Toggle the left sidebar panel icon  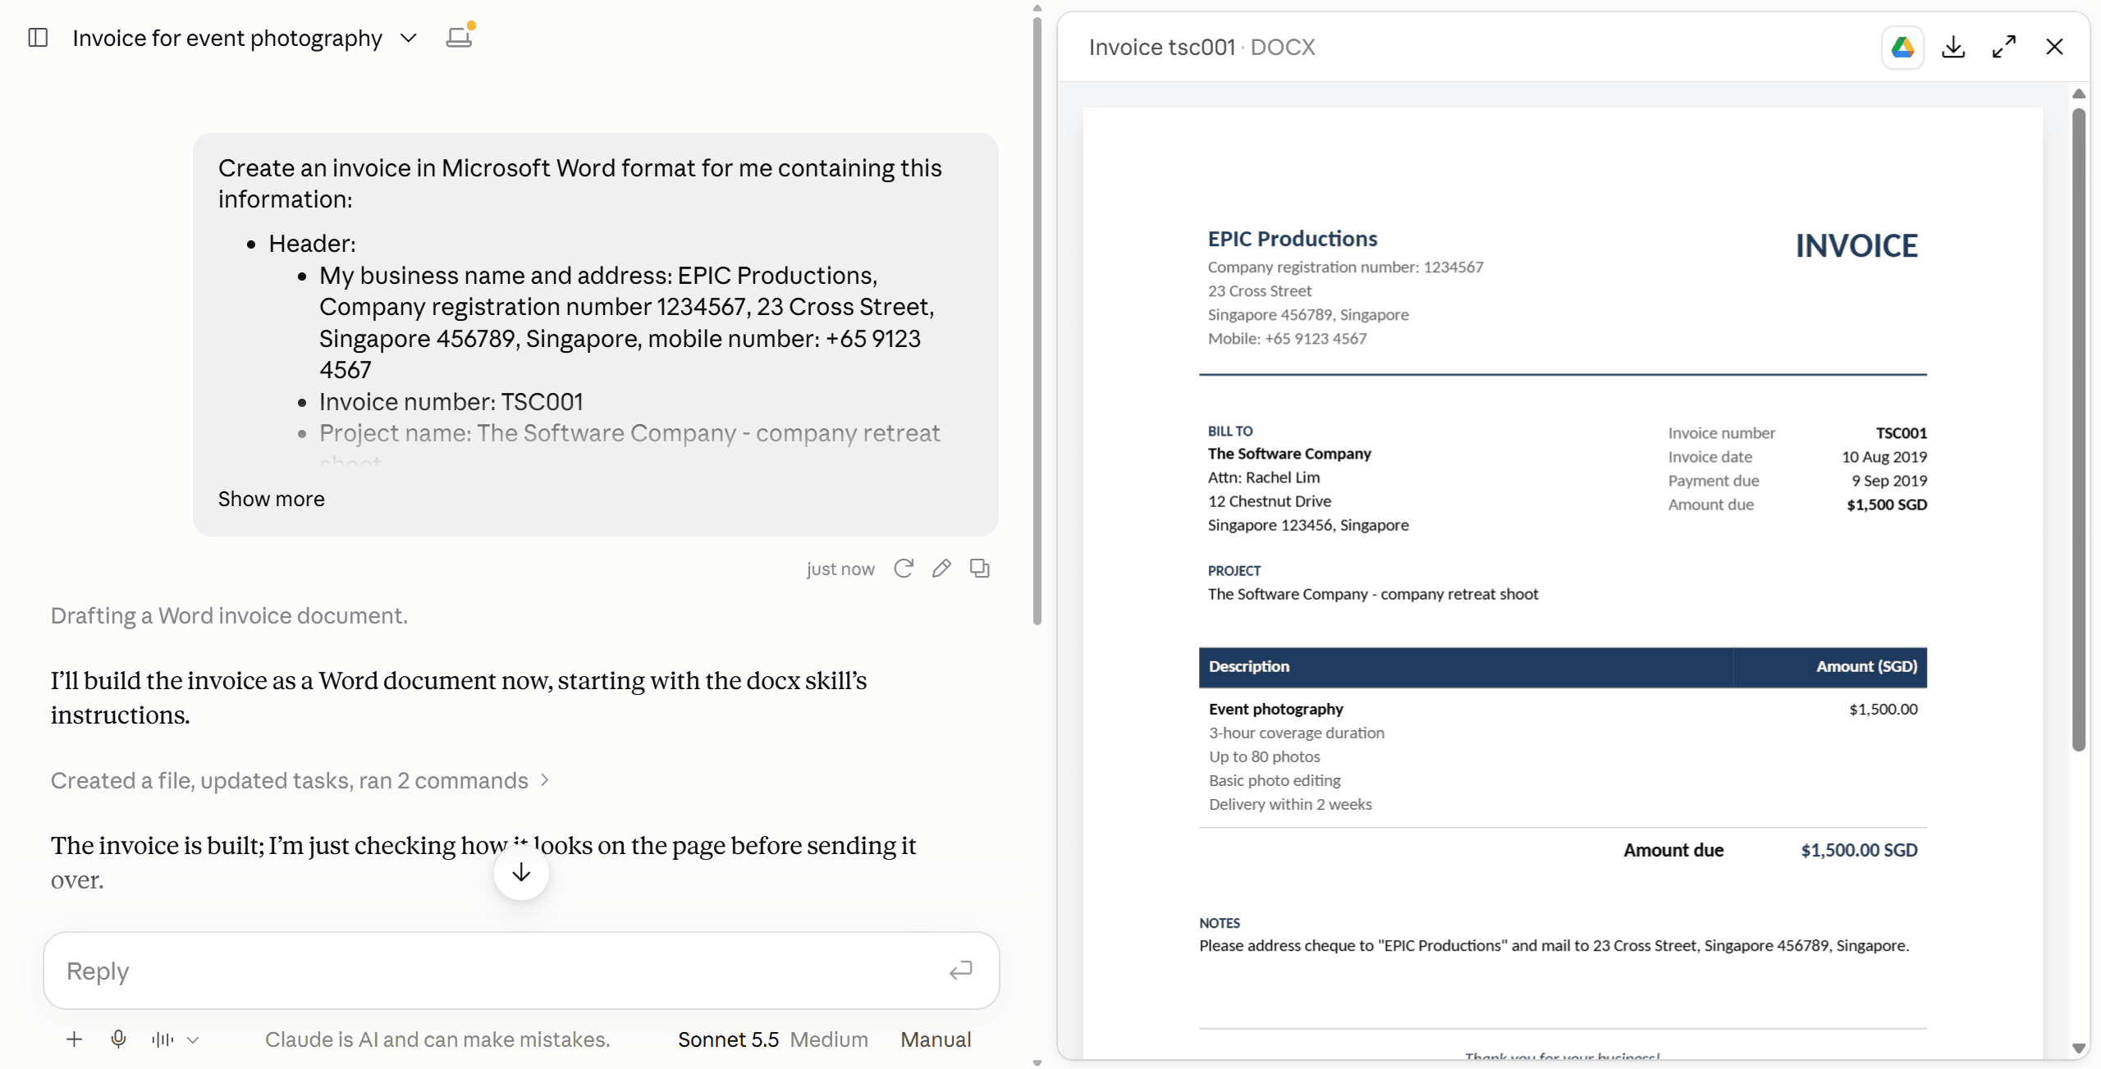(38, 38)
